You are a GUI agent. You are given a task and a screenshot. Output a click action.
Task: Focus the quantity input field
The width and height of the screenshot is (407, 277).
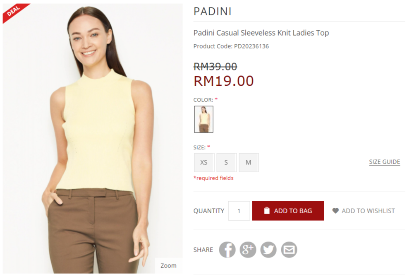coord(239,211)
